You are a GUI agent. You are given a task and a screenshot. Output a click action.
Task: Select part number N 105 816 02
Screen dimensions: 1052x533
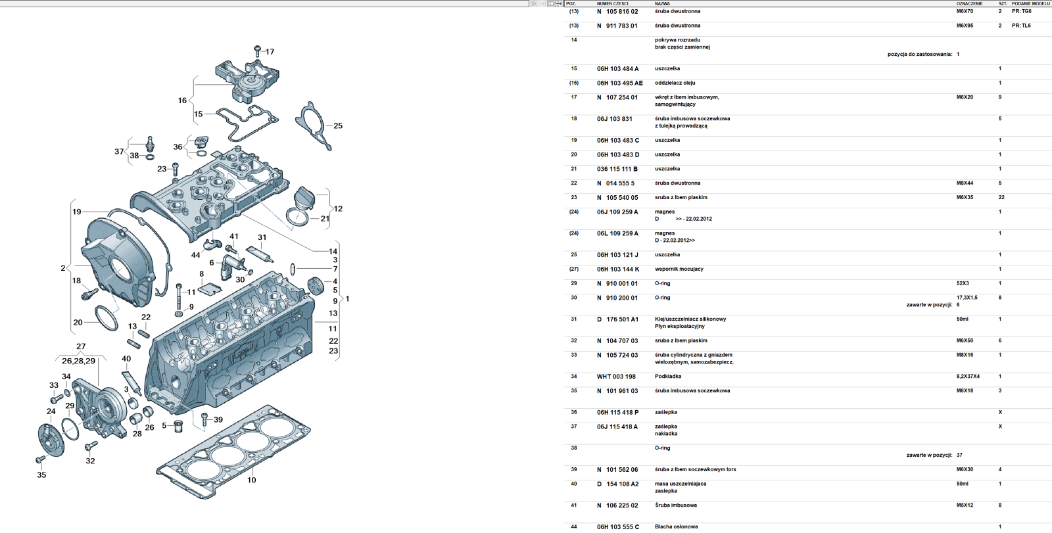[617, 12]
